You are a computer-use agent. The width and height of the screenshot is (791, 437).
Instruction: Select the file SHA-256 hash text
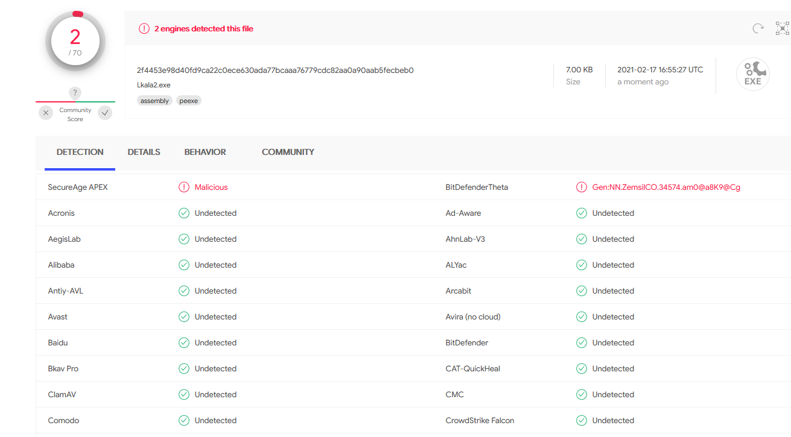click(275, 70)
